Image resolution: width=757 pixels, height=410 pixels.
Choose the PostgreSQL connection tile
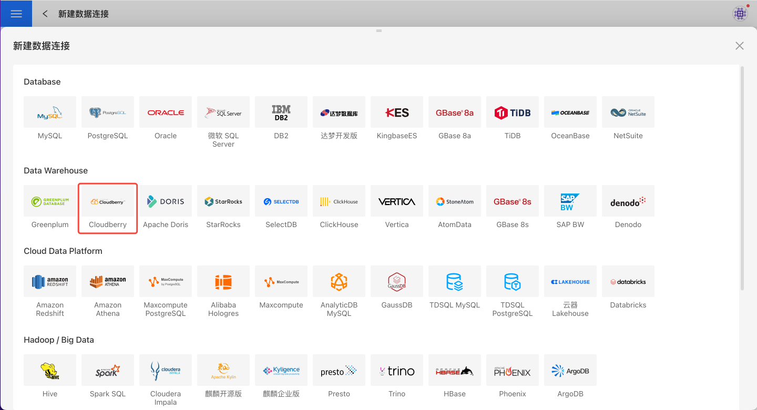pos(108,112)
